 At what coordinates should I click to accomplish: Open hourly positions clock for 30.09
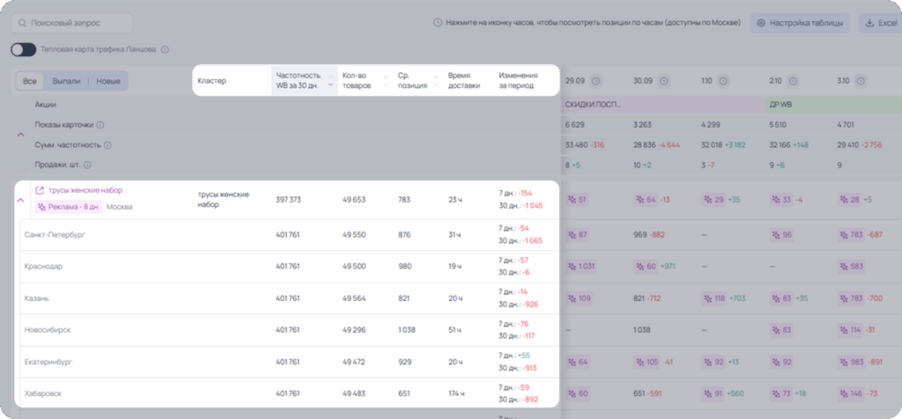pyautogui.click(x=664, y=81)
